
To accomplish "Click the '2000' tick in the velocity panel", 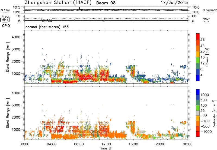I will click(16, 117).
